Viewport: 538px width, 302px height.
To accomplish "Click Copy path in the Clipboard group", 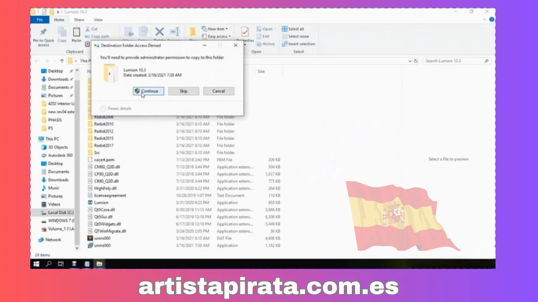I will point(97,36).
